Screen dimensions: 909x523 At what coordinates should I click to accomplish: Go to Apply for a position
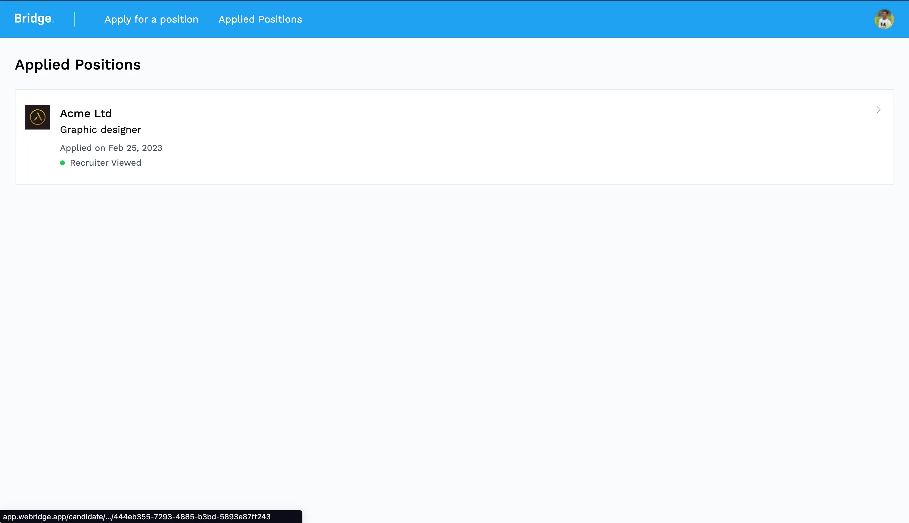(x=151, y=19)
